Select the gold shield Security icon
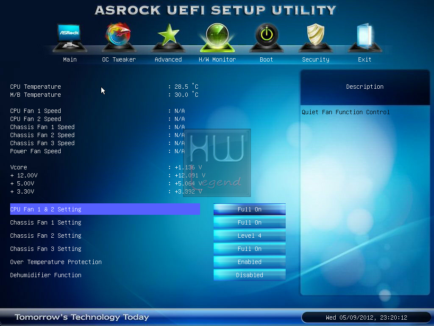434x326 pixels. pyautogui.click(x=315, y=37)
